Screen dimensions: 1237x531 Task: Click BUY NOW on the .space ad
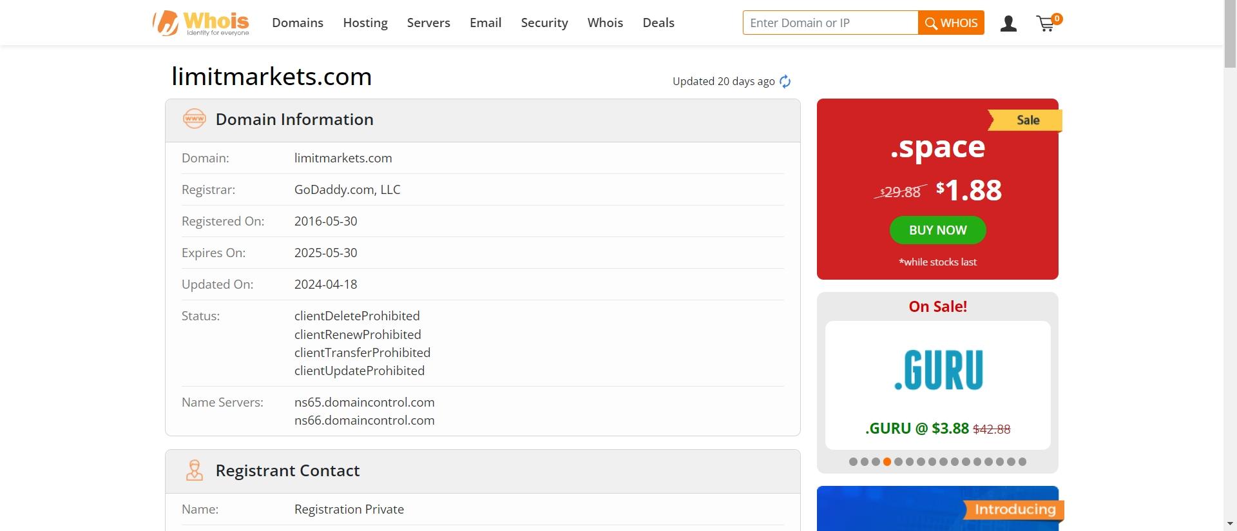coord(937,230)
